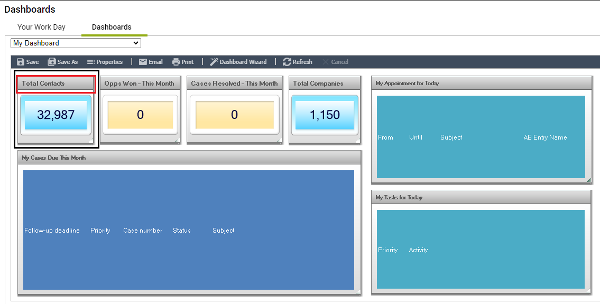Click the 32,987 Total Contacts value
Image resolution: width=600 pixels, height=304 pixels.
pyautogui.click(x=56, y=115)
